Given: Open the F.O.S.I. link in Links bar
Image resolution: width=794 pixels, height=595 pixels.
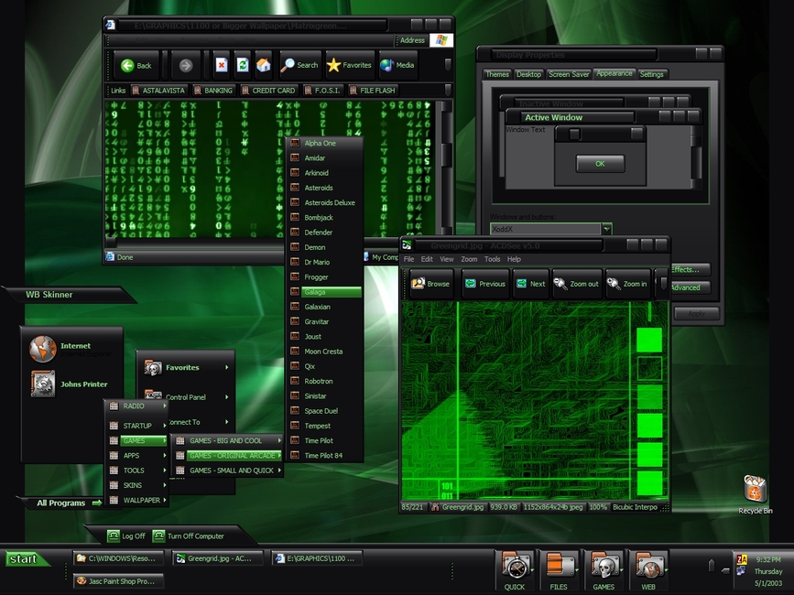Looking at the screenshot, I should [322, 90].
